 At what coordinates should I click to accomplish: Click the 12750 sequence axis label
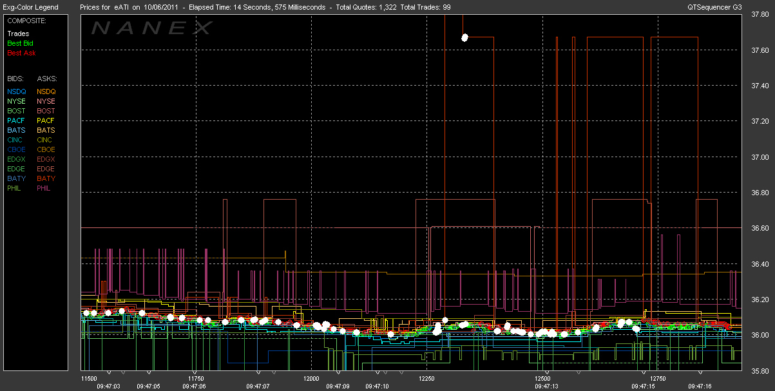tap(658, 379)
